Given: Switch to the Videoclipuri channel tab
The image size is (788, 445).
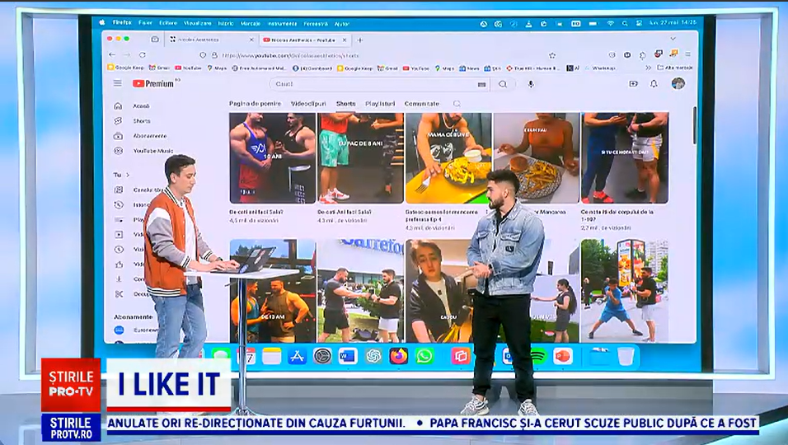Looking at the screenshot, I should click(308, 104).
